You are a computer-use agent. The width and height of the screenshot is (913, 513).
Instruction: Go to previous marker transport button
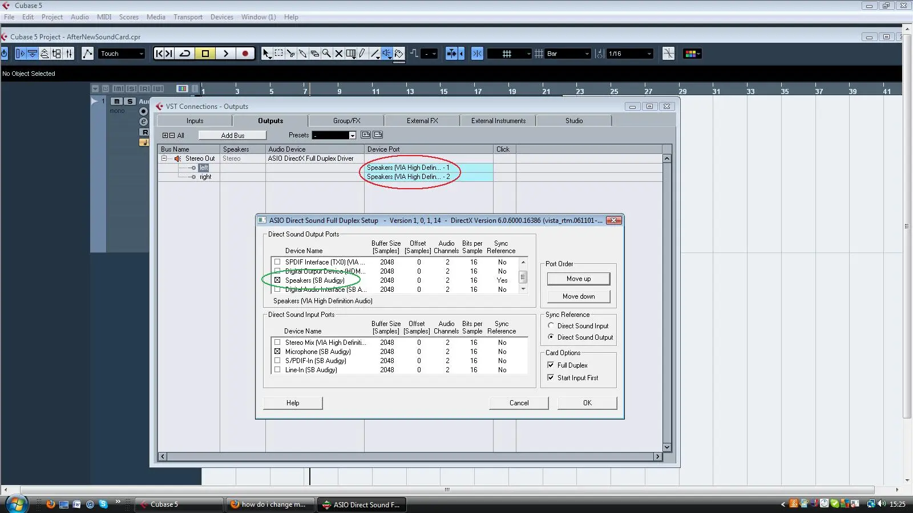click(x=159, y=54)
